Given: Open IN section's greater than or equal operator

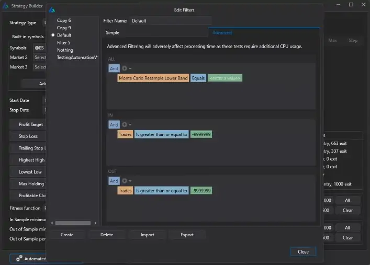Looking at the screenshot, I should tap(161, 134).
